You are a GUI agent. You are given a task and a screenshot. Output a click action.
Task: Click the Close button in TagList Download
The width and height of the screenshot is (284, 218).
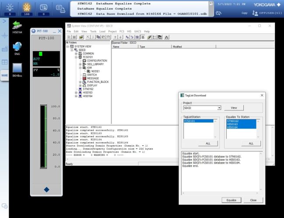[253, 200]
